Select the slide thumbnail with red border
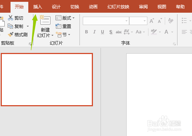 coord(47,79)
